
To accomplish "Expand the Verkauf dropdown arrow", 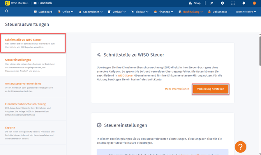I will click(x=125, y=12).
